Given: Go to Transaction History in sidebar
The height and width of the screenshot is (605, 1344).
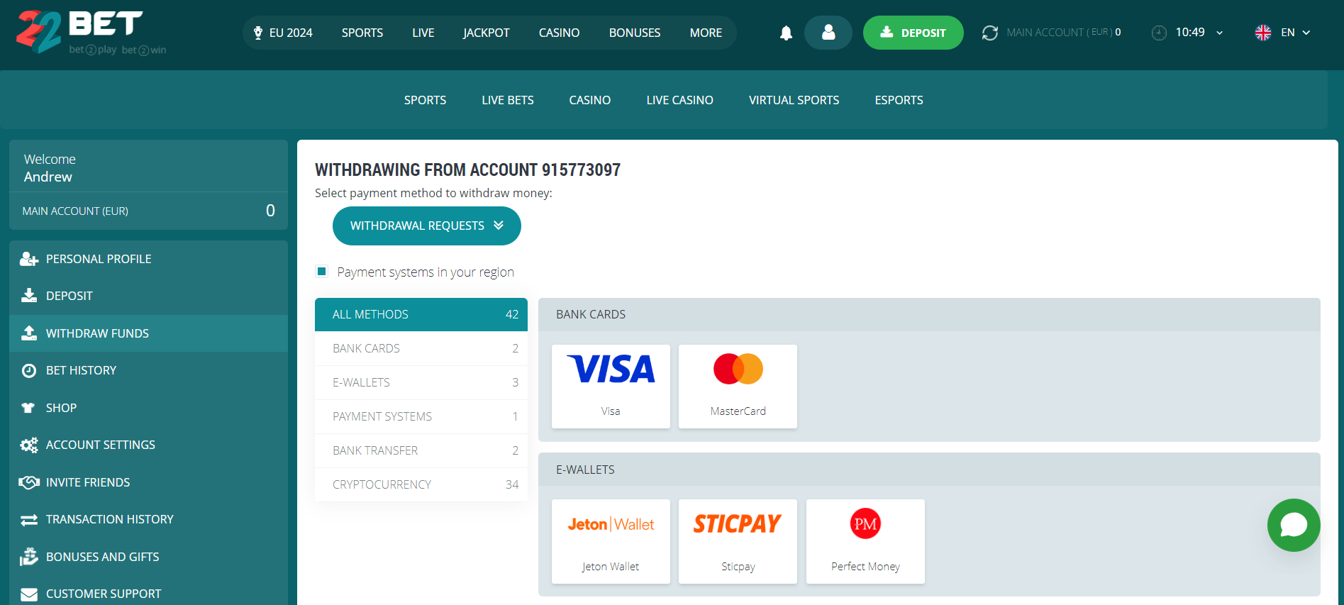Looking at the screenshot, I should 109,519.
